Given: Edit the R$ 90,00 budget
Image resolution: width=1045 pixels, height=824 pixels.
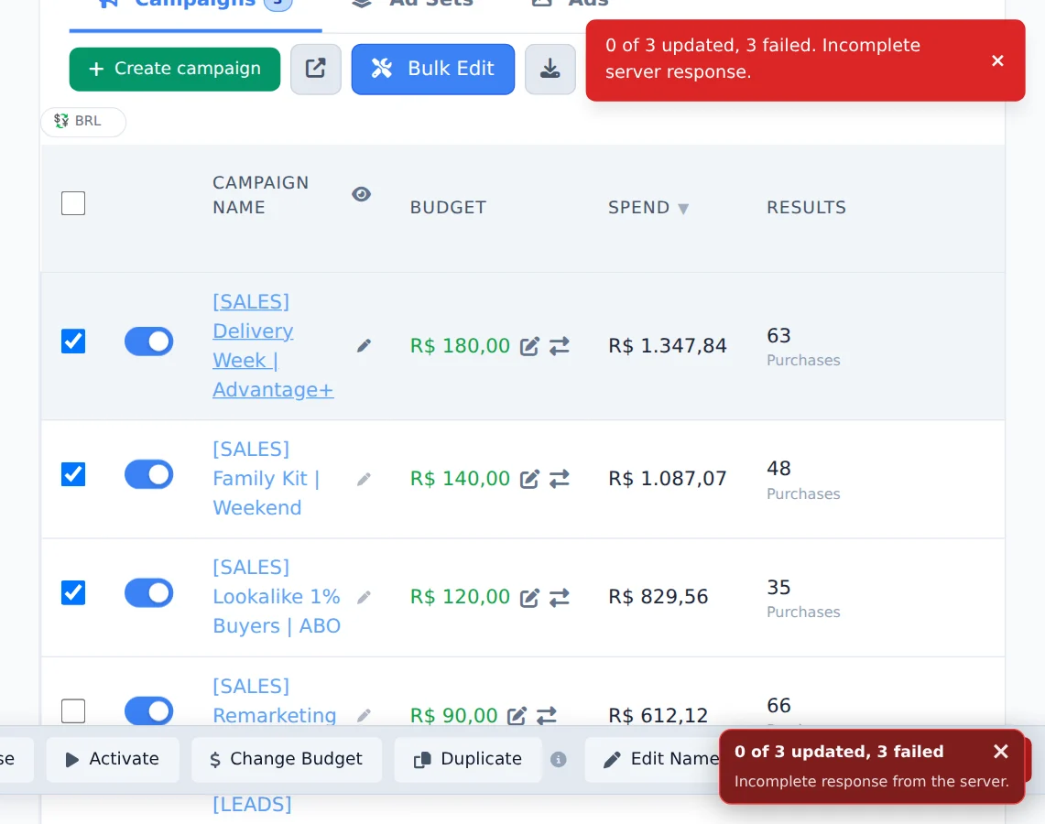Looking at the screenshot, I should 517,715.
